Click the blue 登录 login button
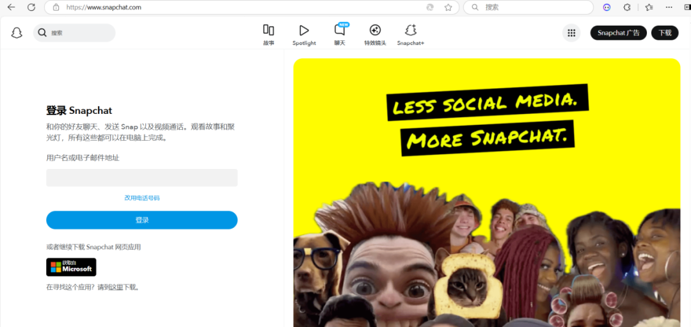Image resolution: width=691 pixels, height=327 pixels. tap(142, 220)
